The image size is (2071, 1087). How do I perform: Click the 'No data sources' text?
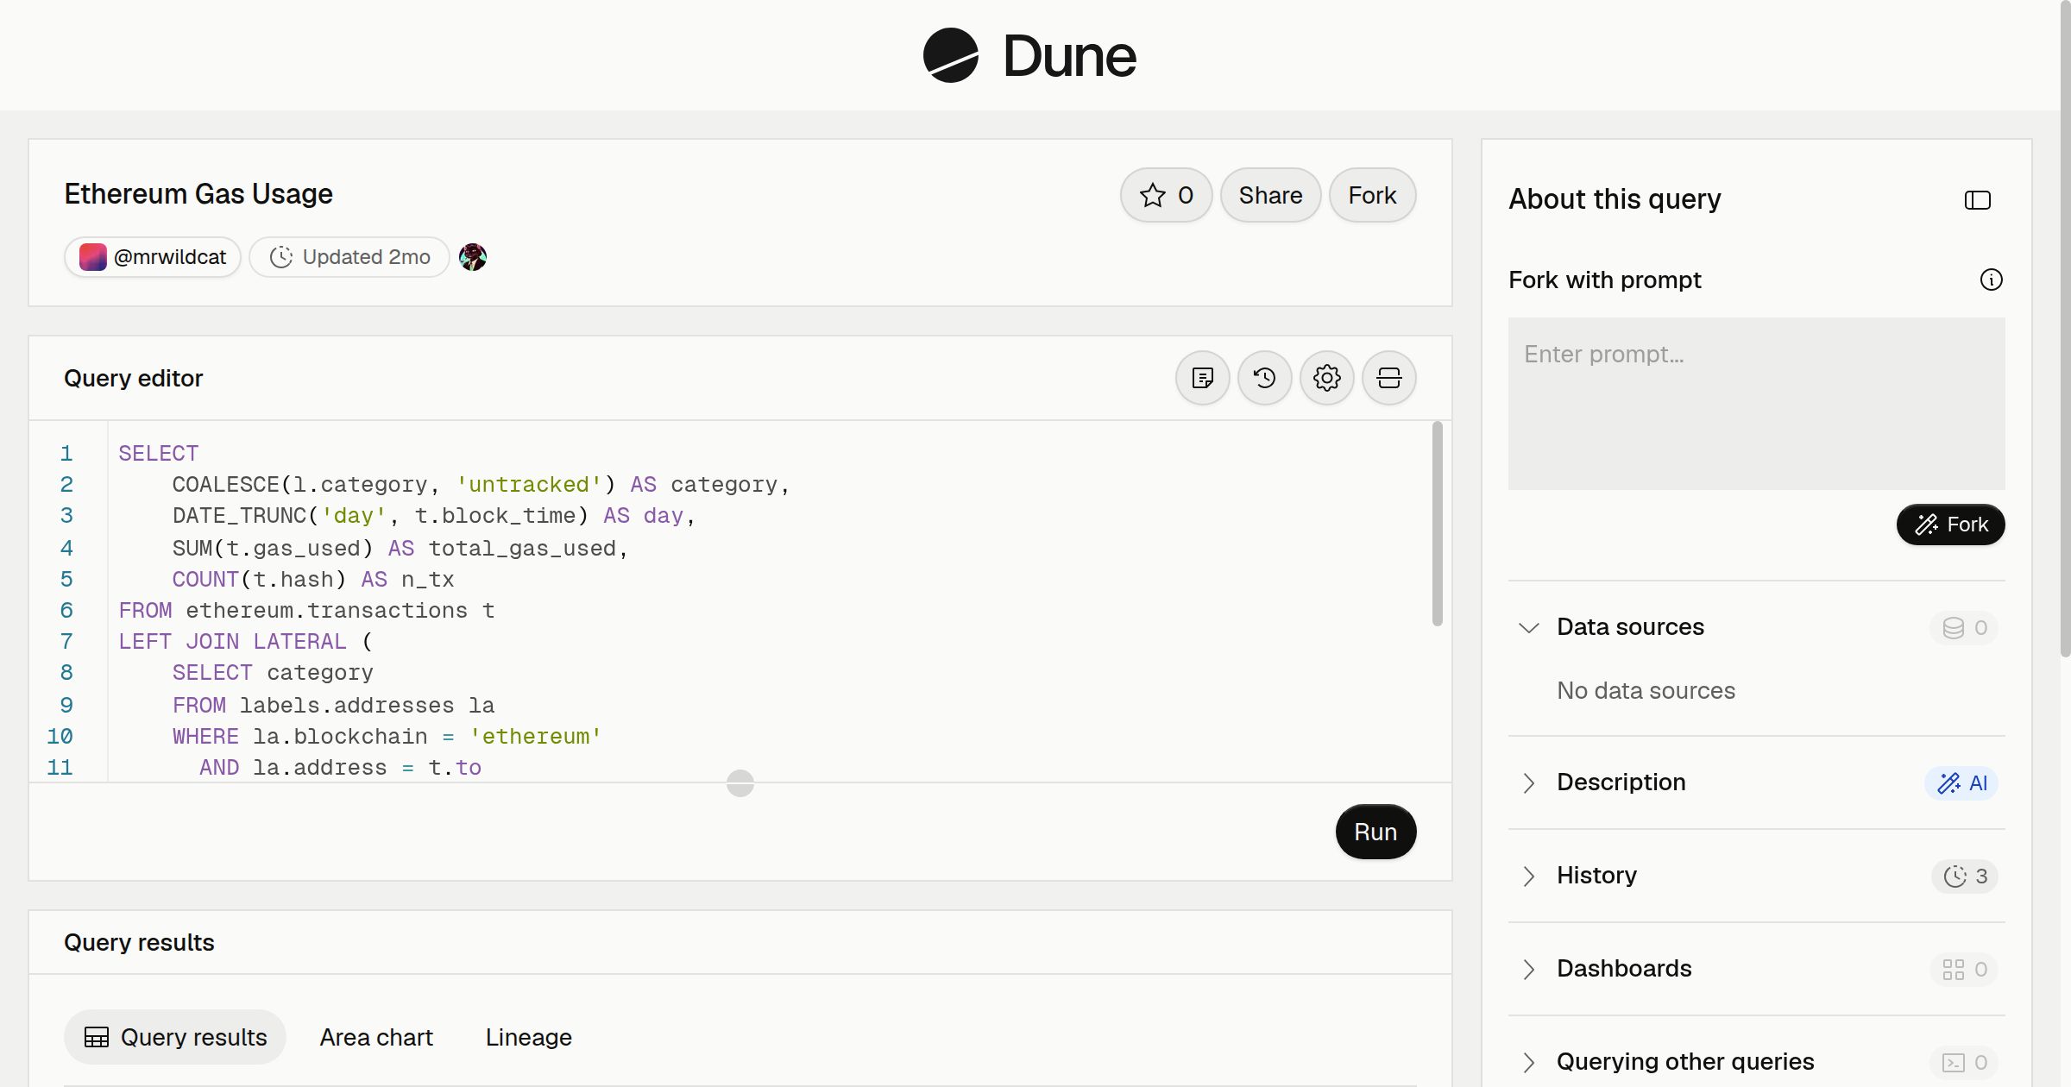1646,690
